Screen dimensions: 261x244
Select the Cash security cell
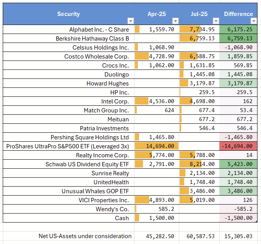coord(69,218)
